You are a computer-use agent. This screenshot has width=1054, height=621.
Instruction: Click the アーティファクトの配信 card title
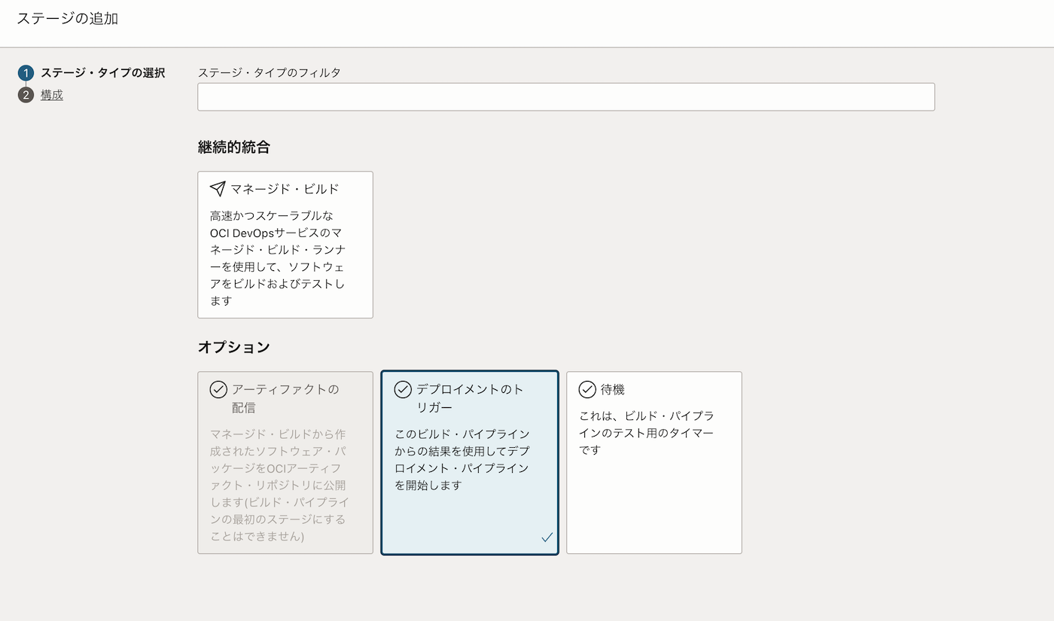(x=285, y=398)
